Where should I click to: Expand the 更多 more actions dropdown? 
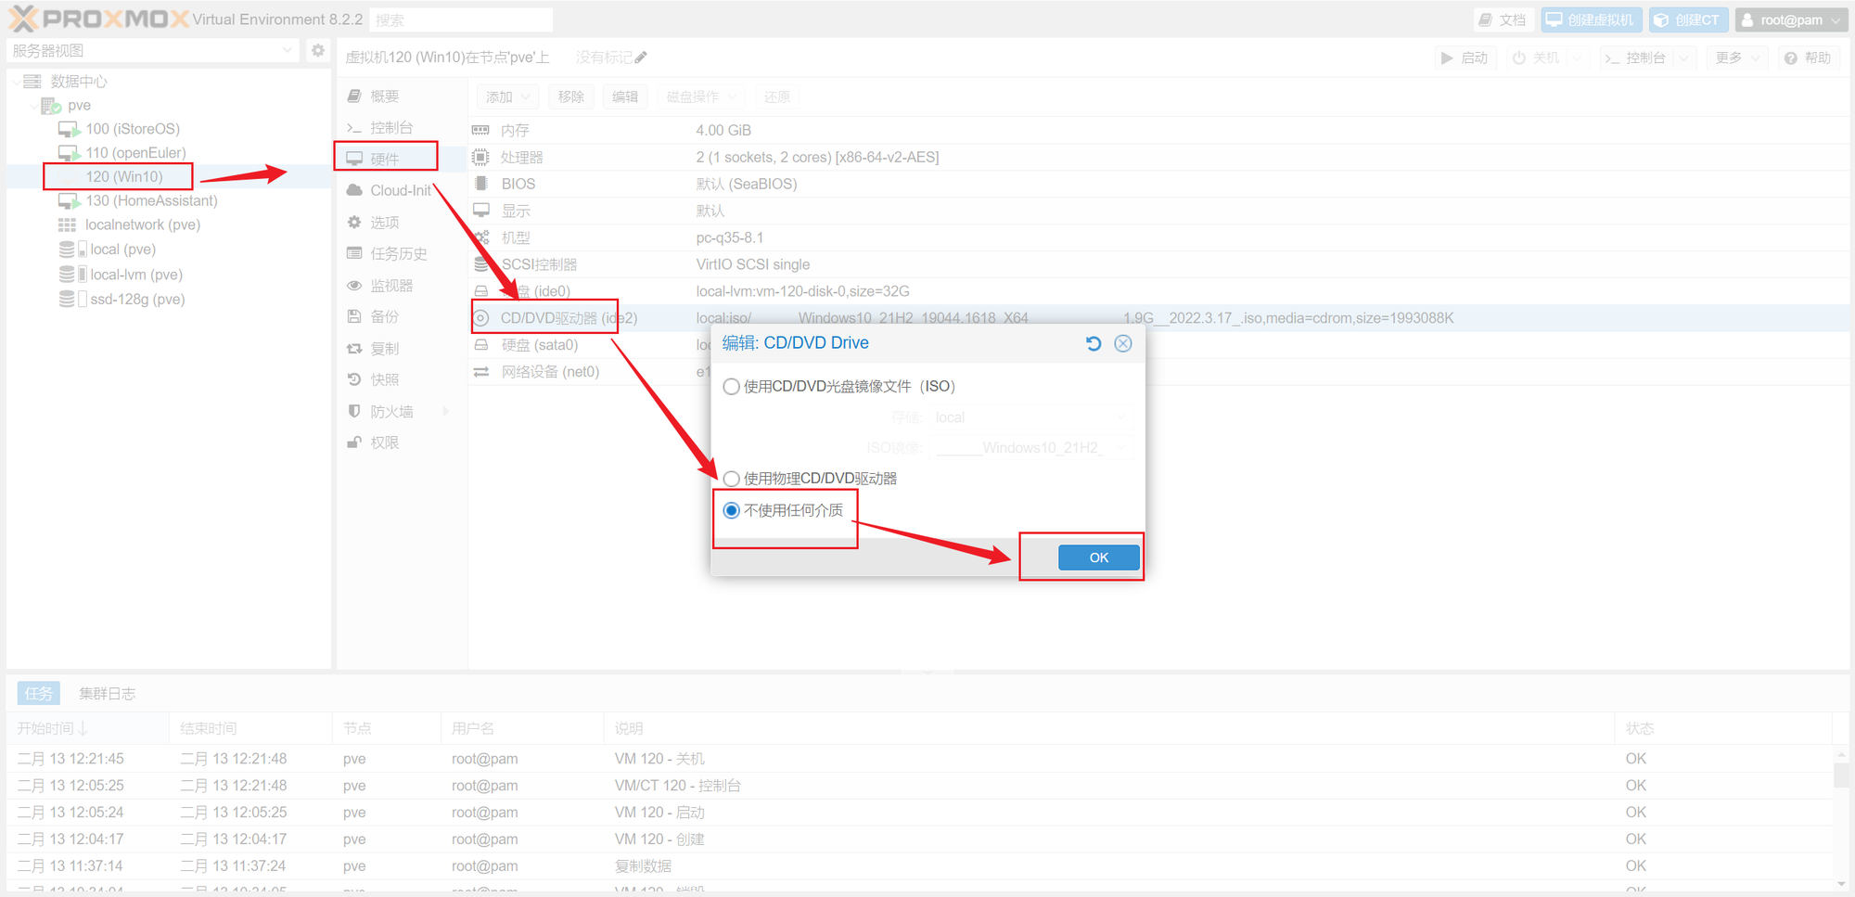click(1736, 58)
